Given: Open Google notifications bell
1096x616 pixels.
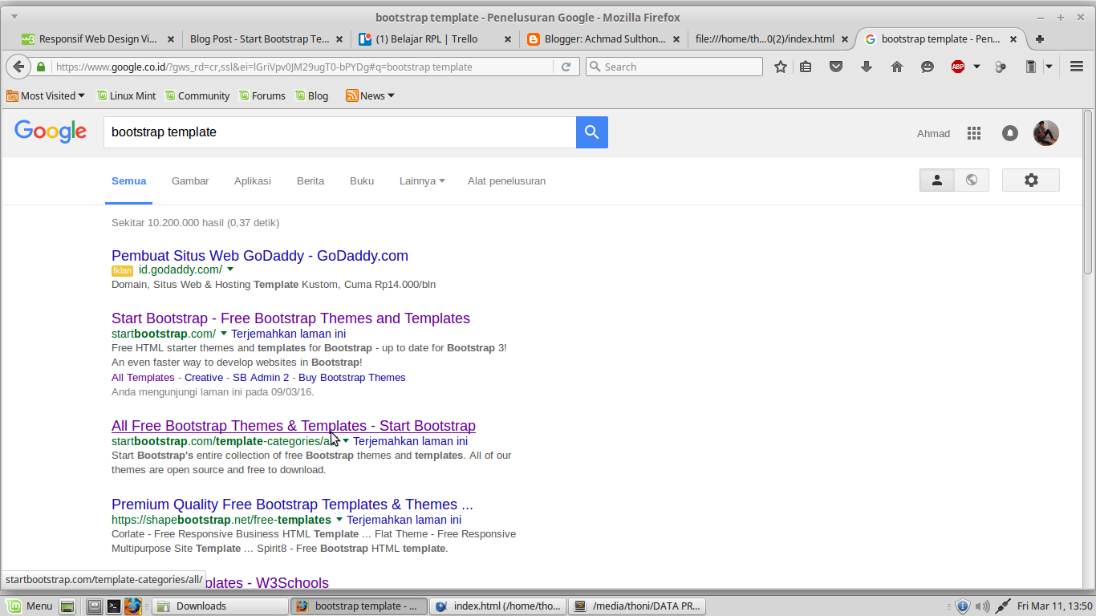Looking at the screenshot, I should click(x=1010, y=134).
